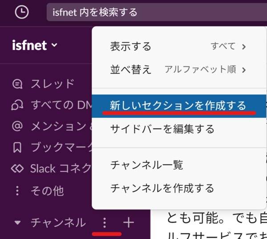Click the @ mentions icon

(x=17, y=126)
